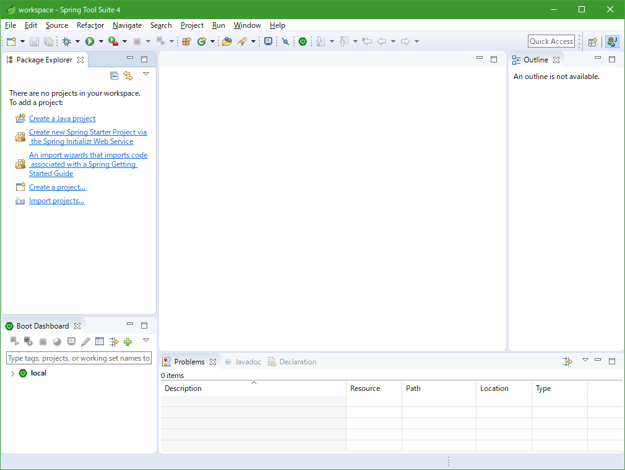The height and width of the screenshot is (470, 625).
Task: Click the start/restart icon in Boot Dashboard
Action: (15, 342)
